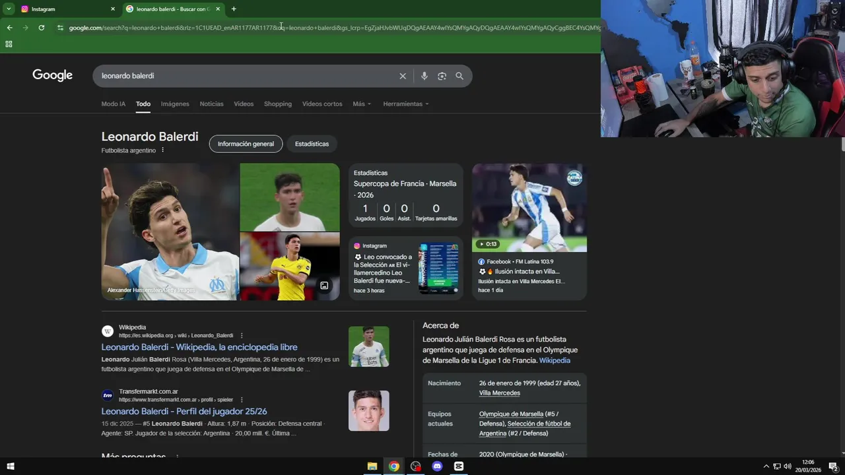Screen dimensions: 845x475
Task: Select the Todo results tab
Action: click(143, 104)
